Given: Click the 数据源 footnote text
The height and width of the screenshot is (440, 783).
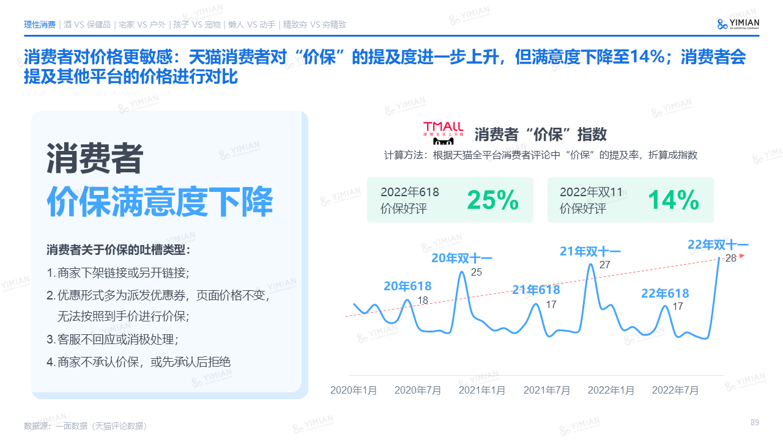Looking at the screenshot, I should [x=85, y=425].
